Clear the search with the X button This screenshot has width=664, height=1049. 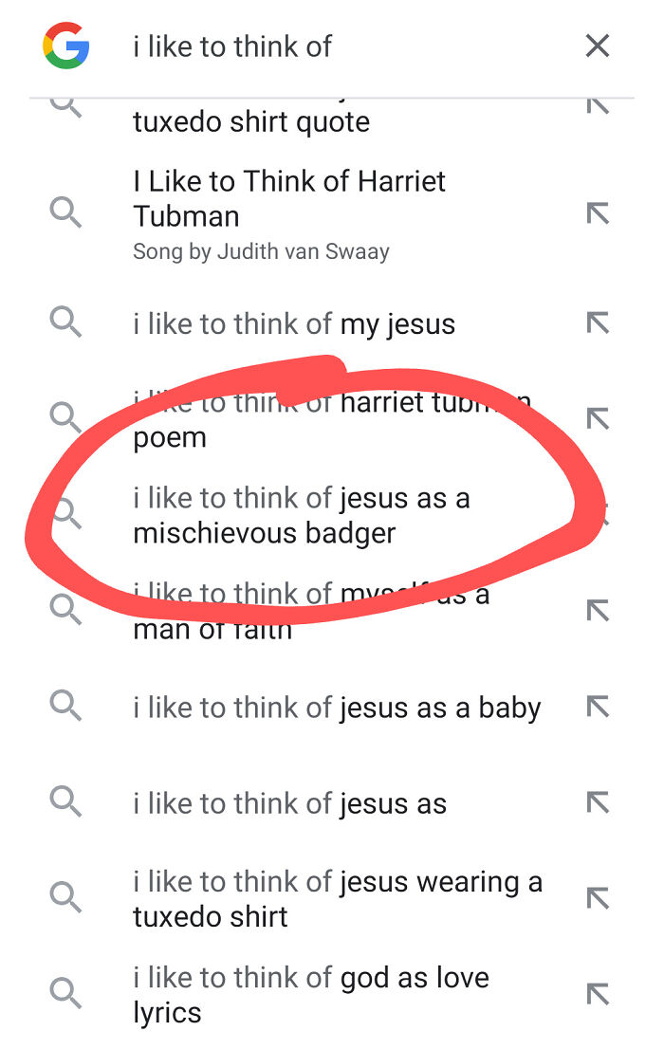point(597,46)
